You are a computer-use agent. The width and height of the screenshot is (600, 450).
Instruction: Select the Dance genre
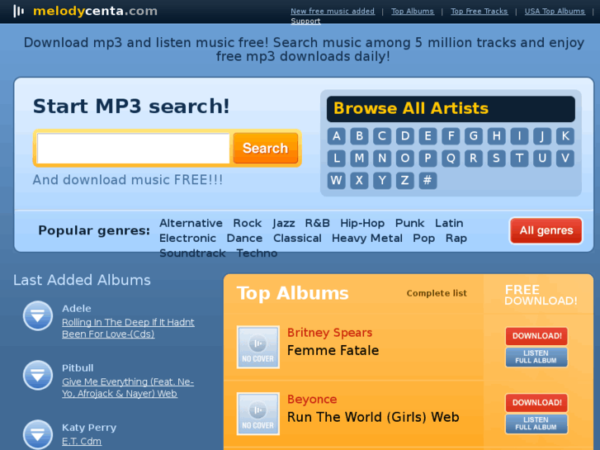click(x=244, y=239)
